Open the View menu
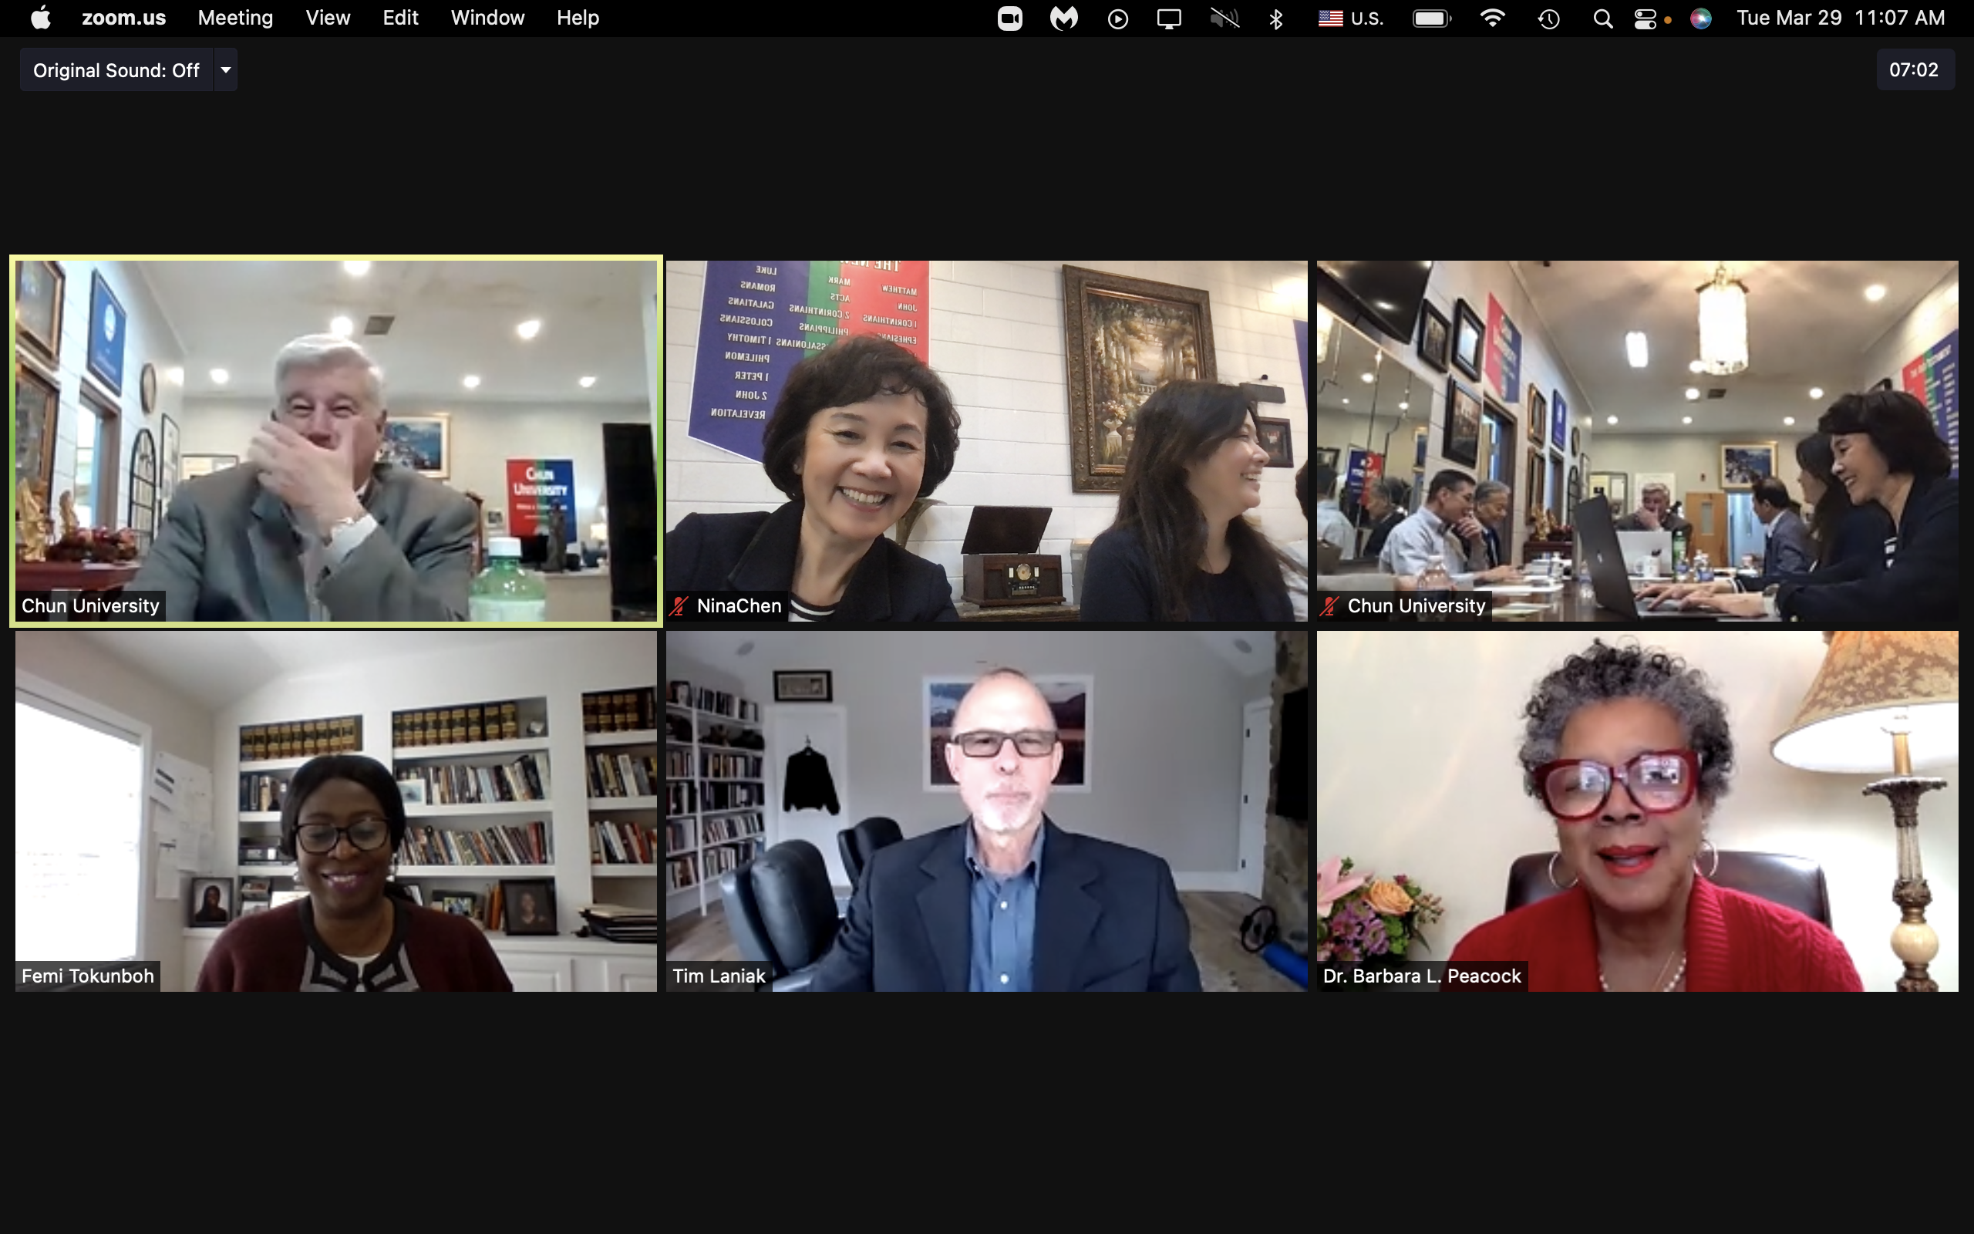Viewport: 1974px width, 1234px height. 328,18
